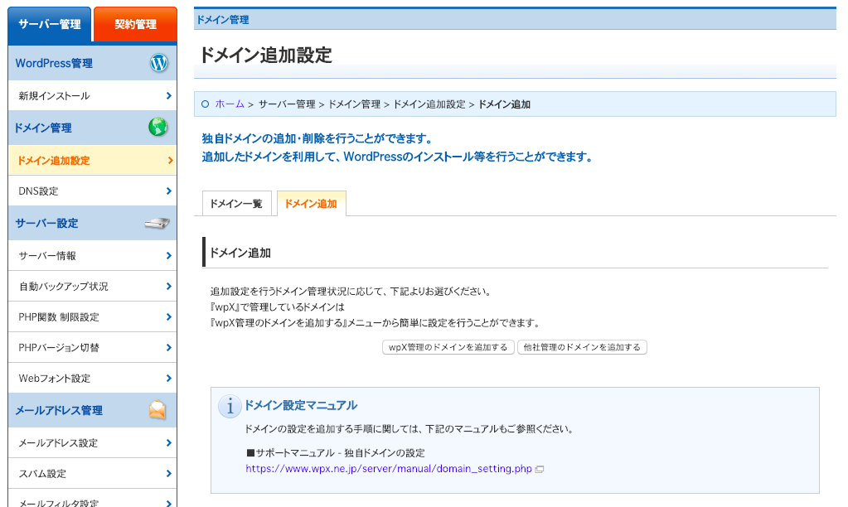
Task: Click chevron on PHPバージョン切替 row
Action: point(169,348)
